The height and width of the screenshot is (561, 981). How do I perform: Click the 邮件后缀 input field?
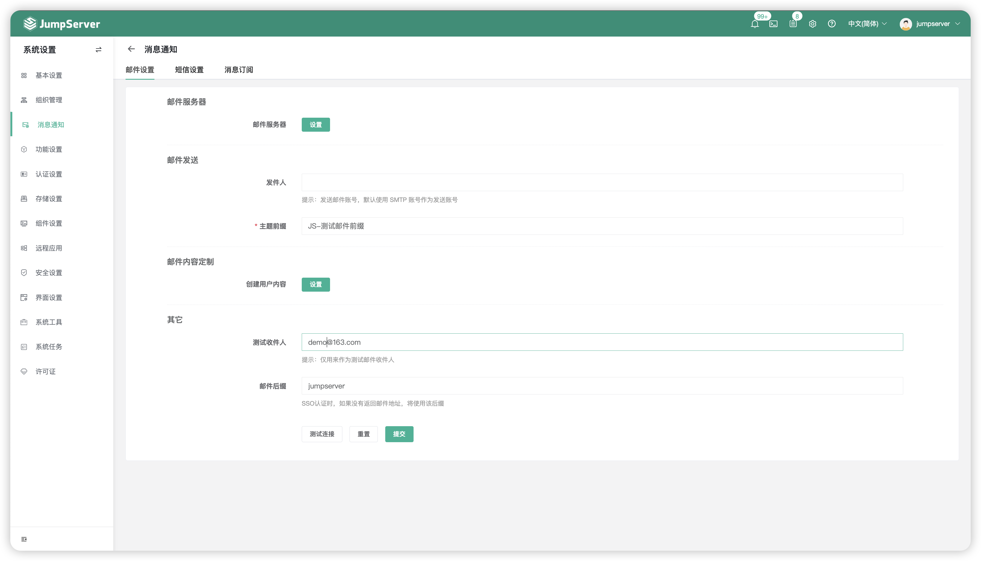[x=602, y=386]
